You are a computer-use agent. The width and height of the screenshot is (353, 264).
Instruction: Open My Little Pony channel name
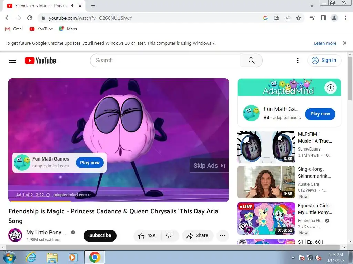tap(47, 232)
